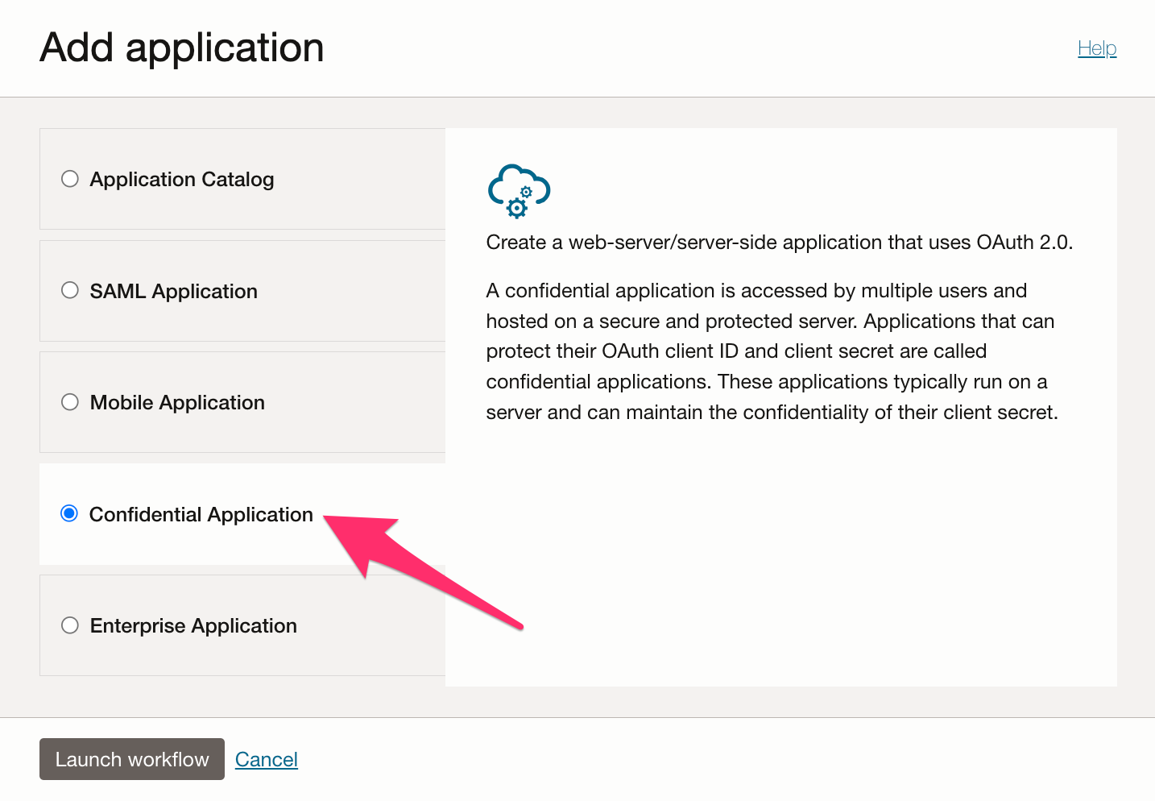This screenshot has width=1155, height=801.
Task: Open the Help link
Action: (x=1096, y=48)
